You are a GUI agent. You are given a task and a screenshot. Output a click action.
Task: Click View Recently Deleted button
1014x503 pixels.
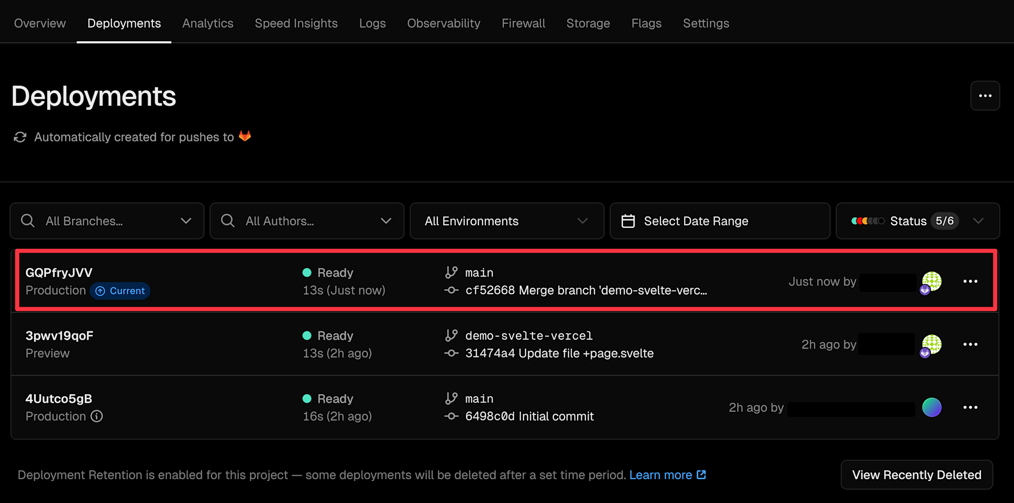pyautogui.click(x=916, y=475)
